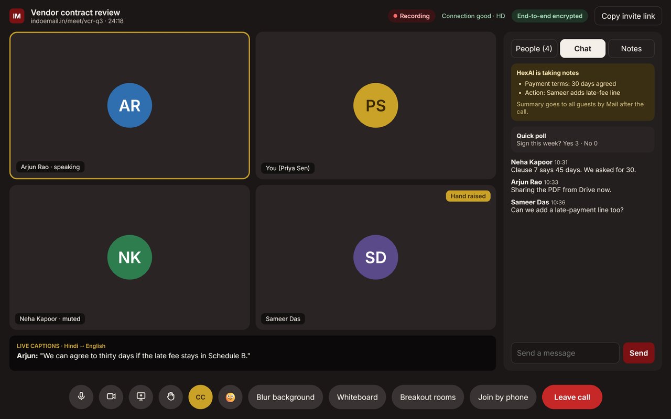
Task: Click the IM app logo
Action: click(x=17, y=16)
